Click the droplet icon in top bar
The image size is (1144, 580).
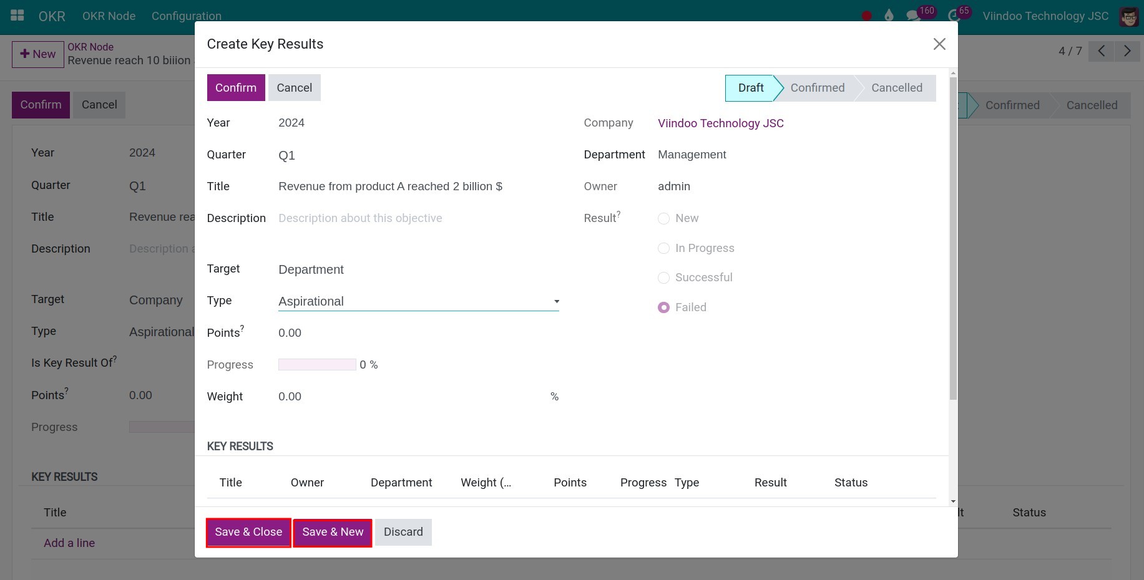pyautogui.click(x=889, y=16)
